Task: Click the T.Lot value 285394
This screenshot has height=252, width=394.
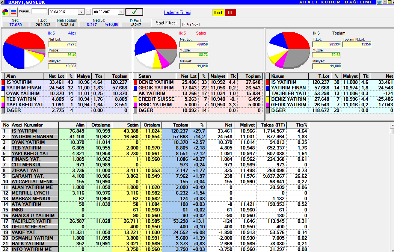Action: point(327,44)
